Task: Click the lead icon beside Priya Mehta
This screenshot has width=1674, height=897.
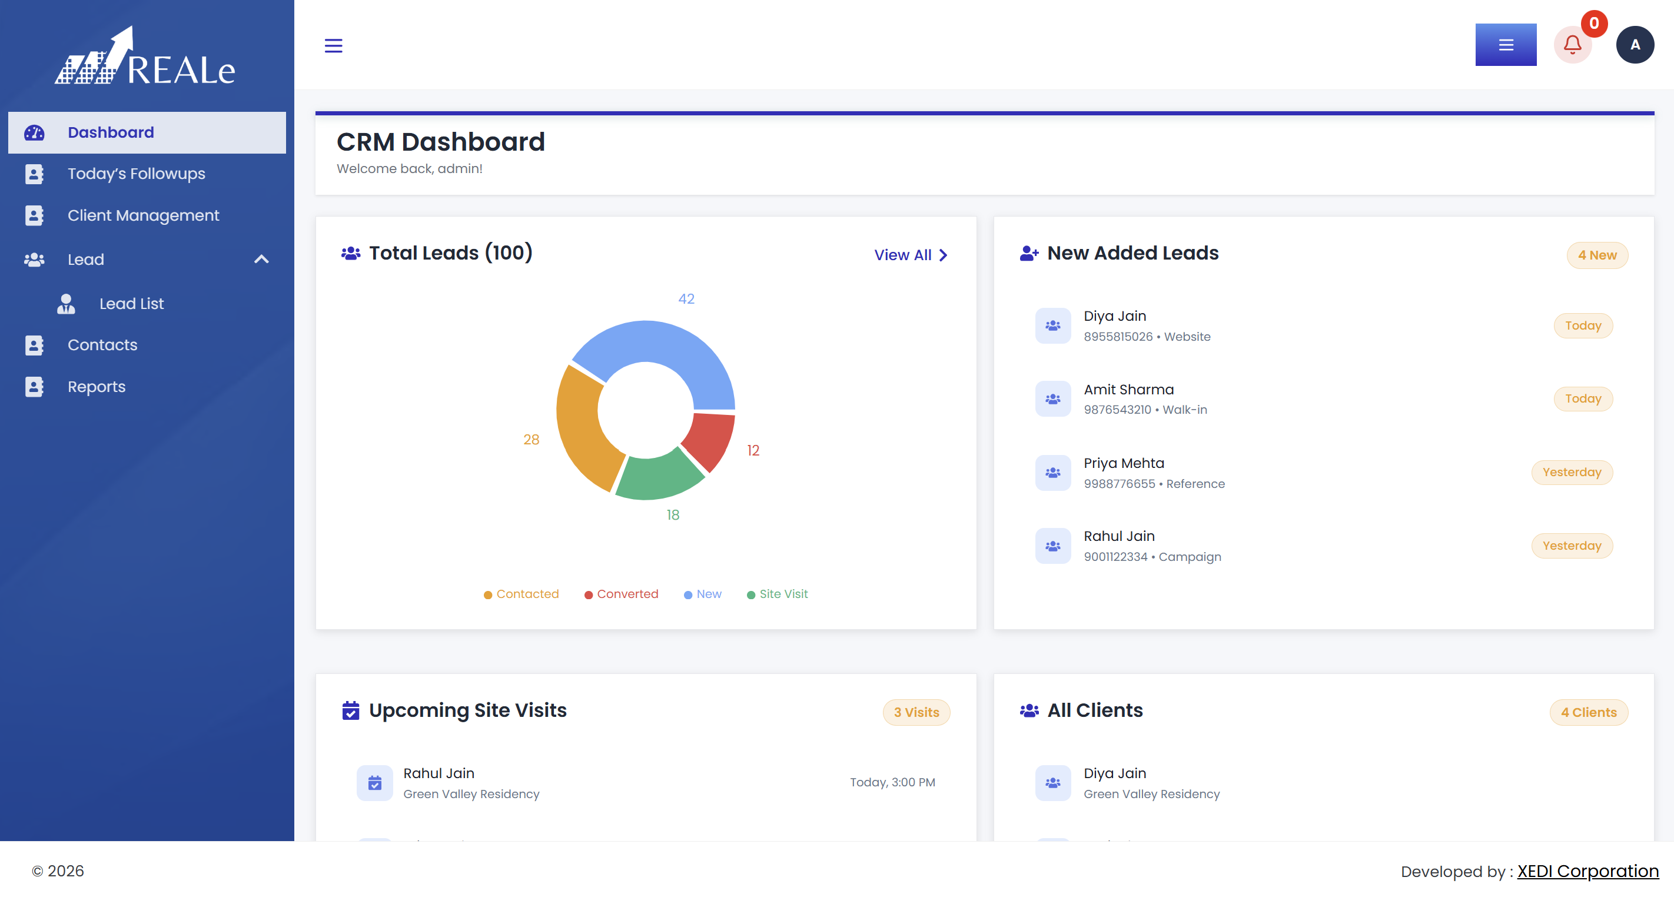Action: tap(1053, 473)
